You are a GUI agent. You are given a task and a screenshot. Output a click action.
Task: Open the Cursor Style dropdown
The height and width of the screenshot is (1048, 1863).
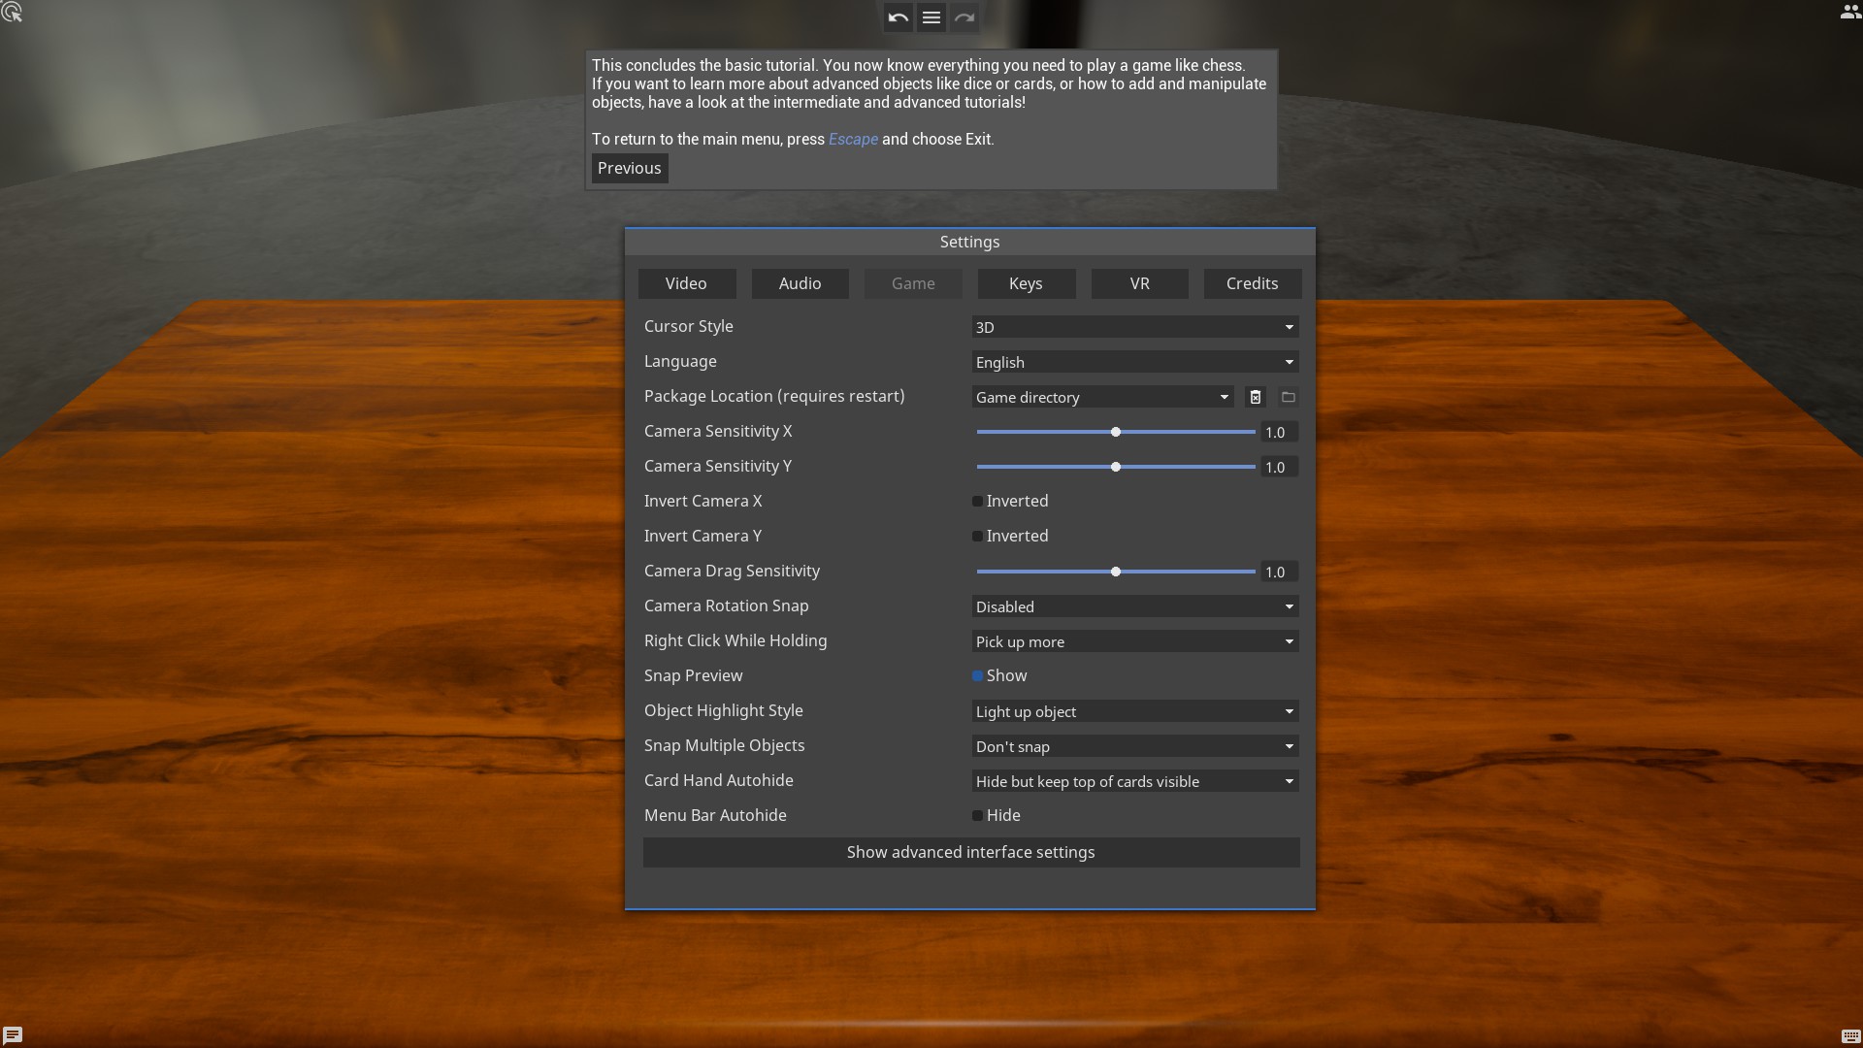(1134, 327)
